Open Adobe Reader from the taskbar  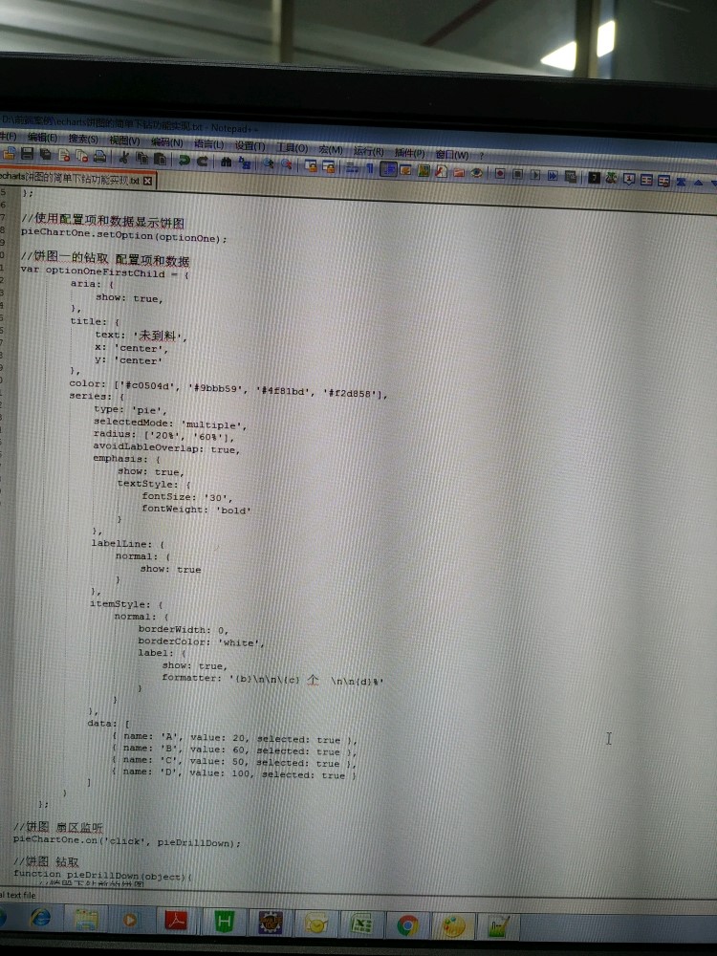click(176, 921)
